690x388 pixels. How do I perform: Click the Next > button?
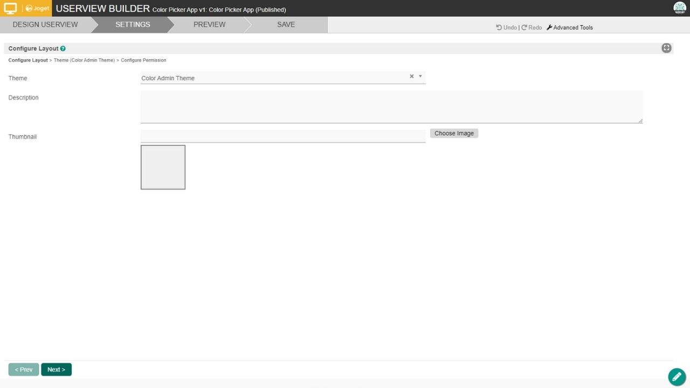56,370
